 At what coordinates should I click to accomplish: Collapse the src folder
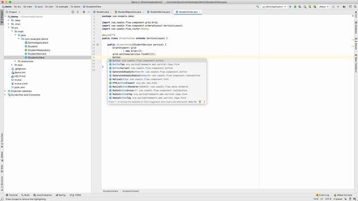point(9,27)
